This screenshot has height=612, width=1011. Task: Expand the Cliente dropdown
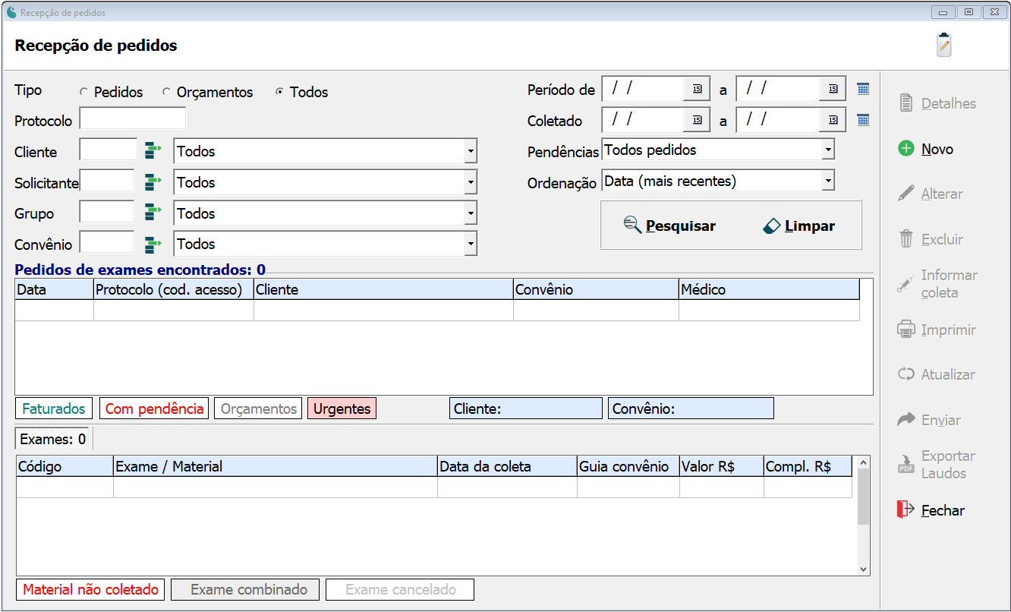(471, 151)
